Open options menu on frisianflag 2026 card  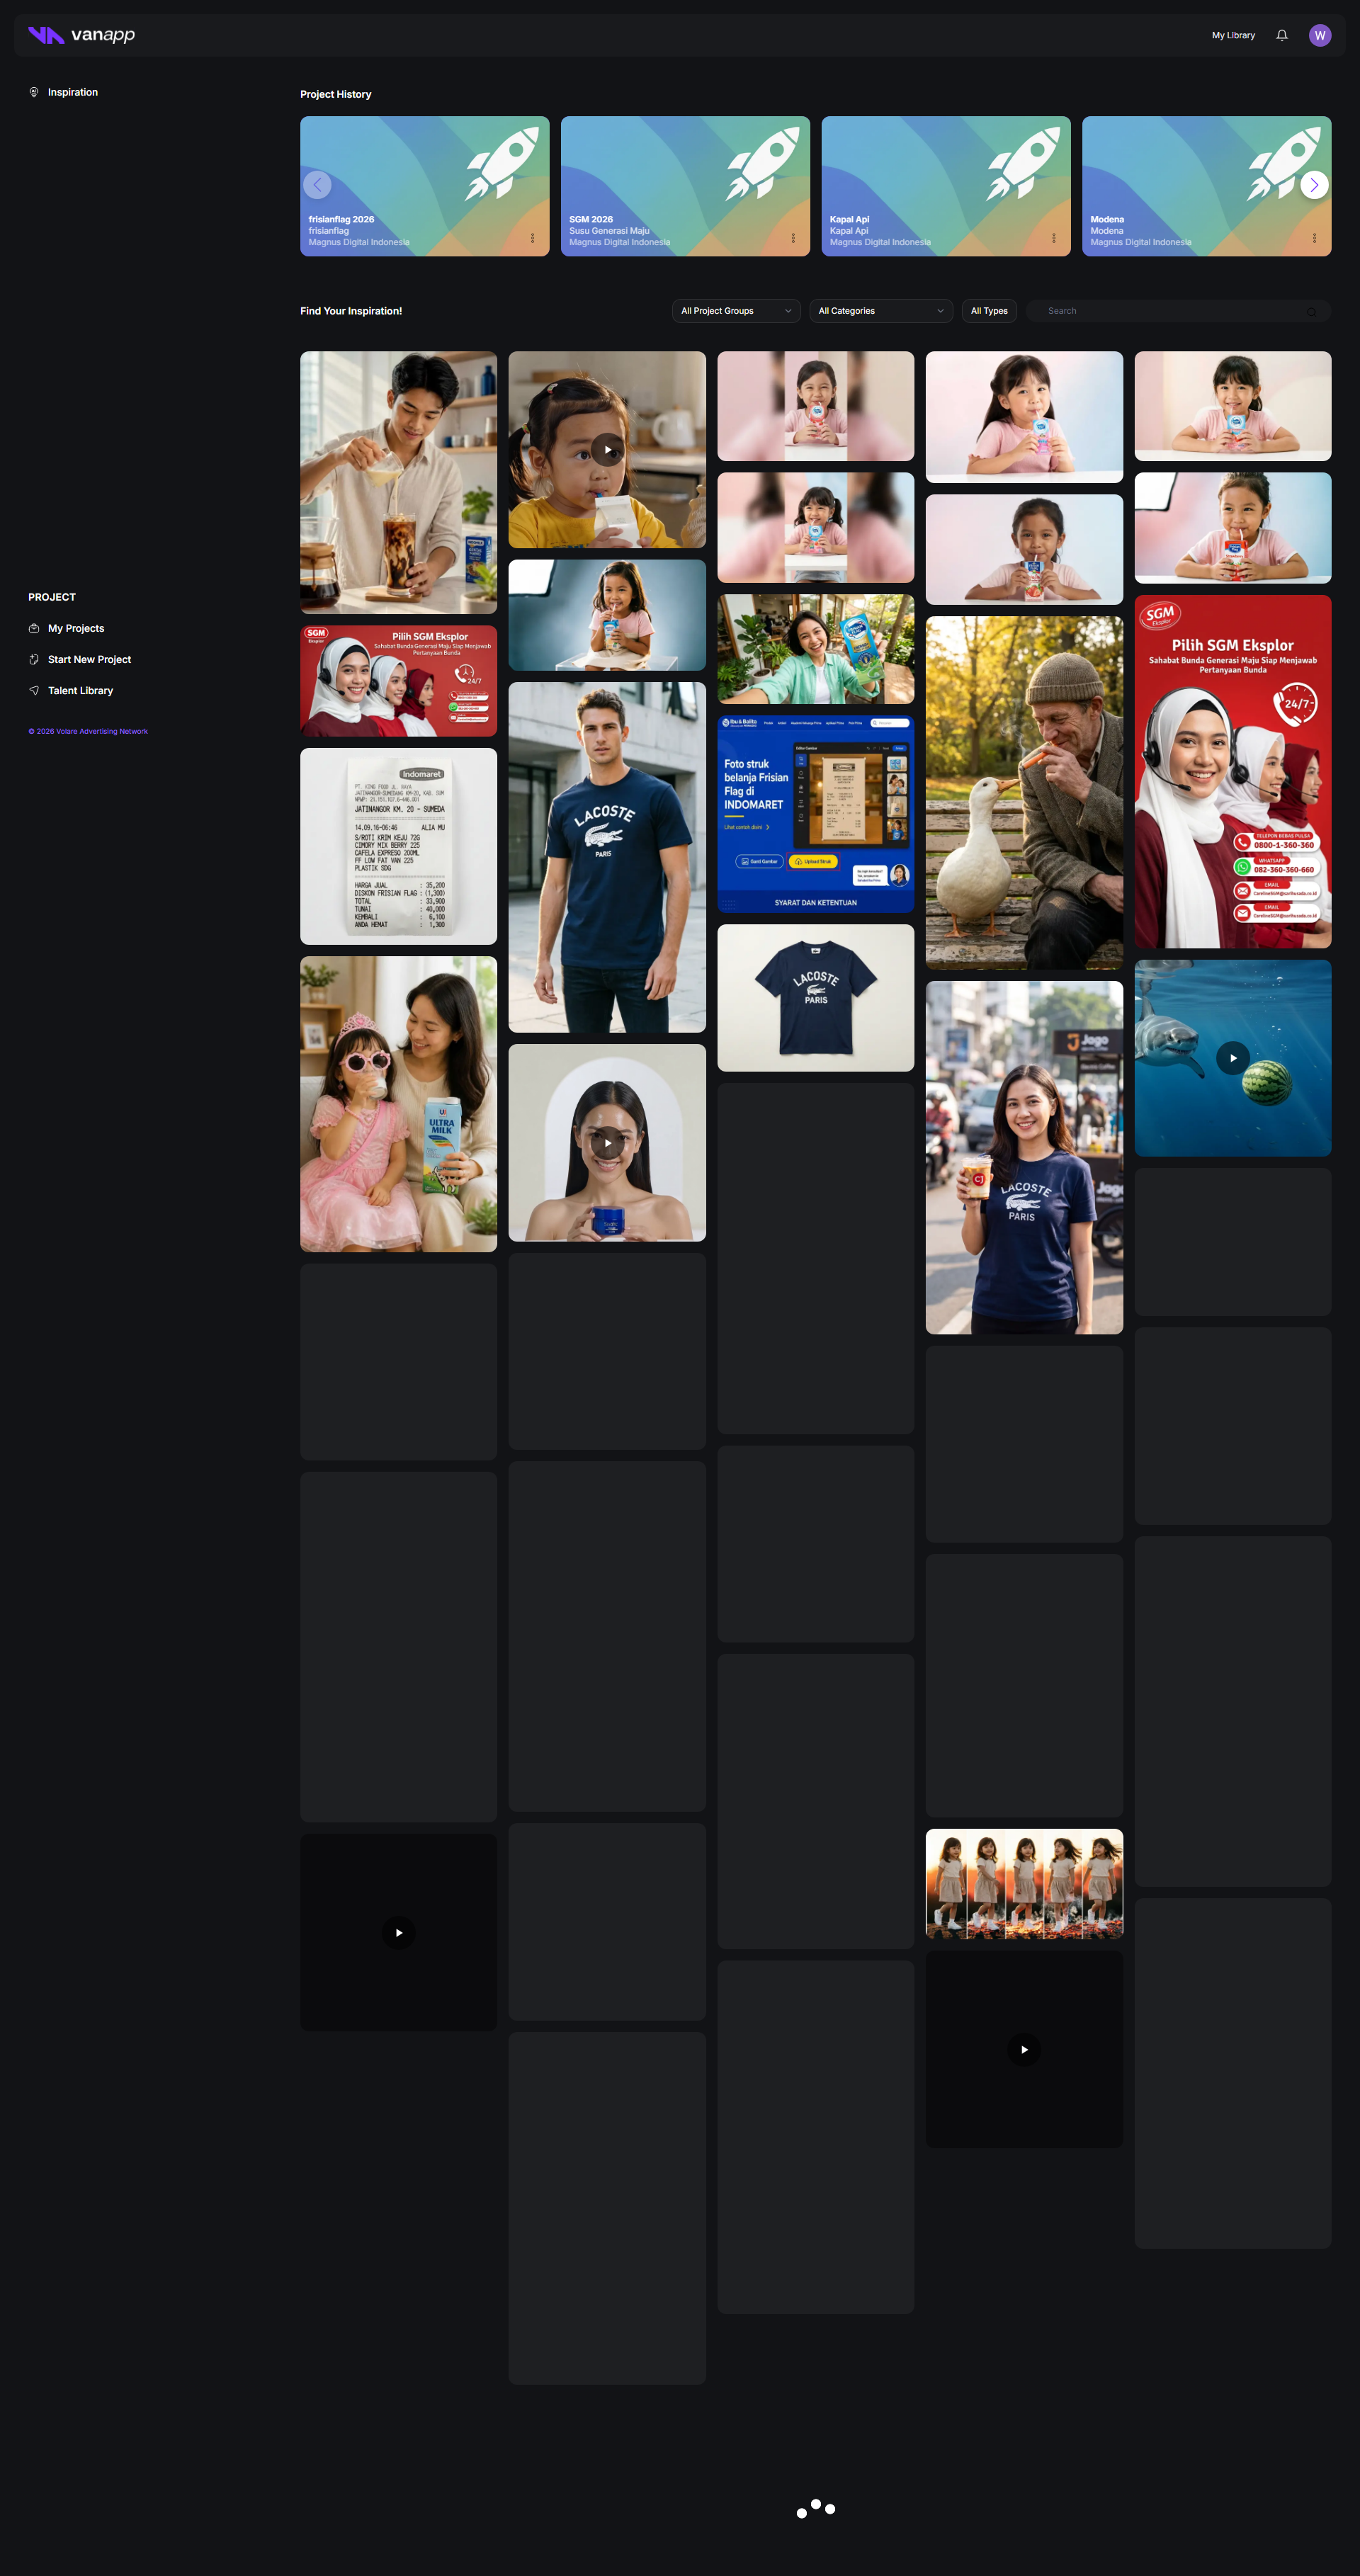click(x=532, y=238)
